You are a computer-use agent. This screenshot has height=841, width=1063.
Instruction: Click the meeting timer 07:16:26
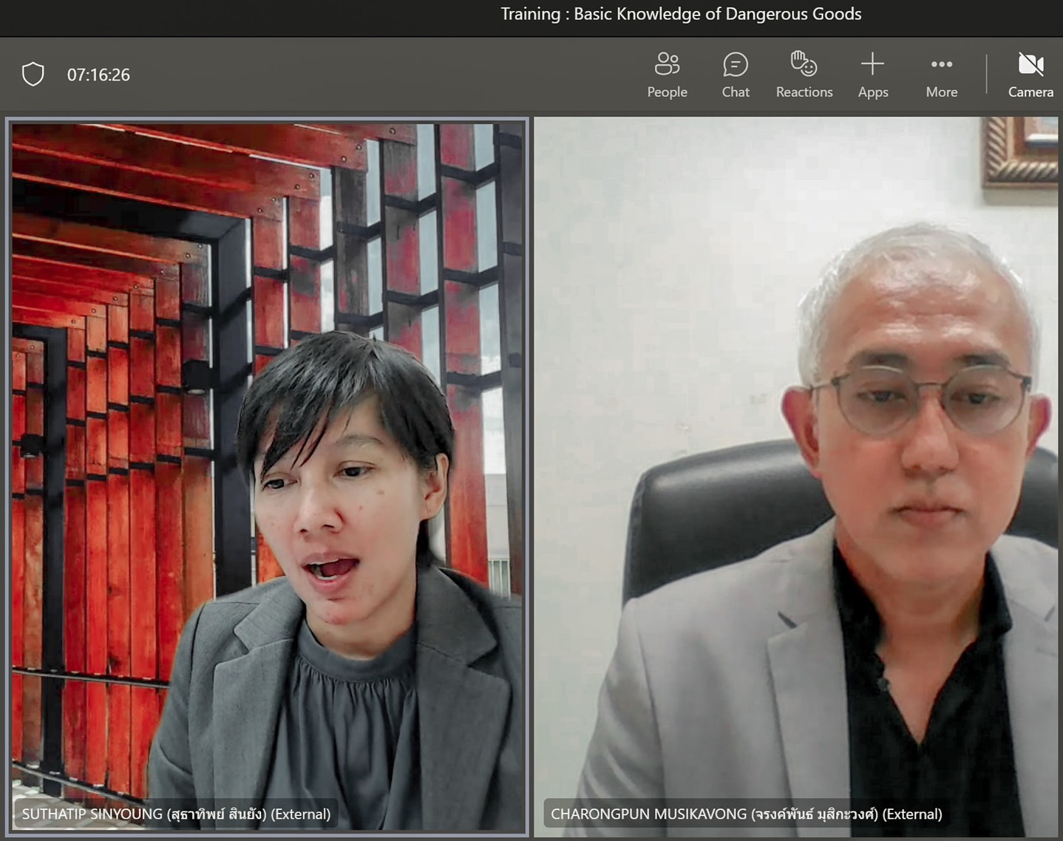98,75
